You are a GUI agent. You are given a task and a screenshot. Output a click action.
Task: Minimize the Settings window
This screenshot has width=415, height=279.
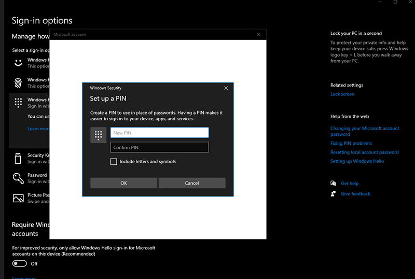[x=380, y=2]
